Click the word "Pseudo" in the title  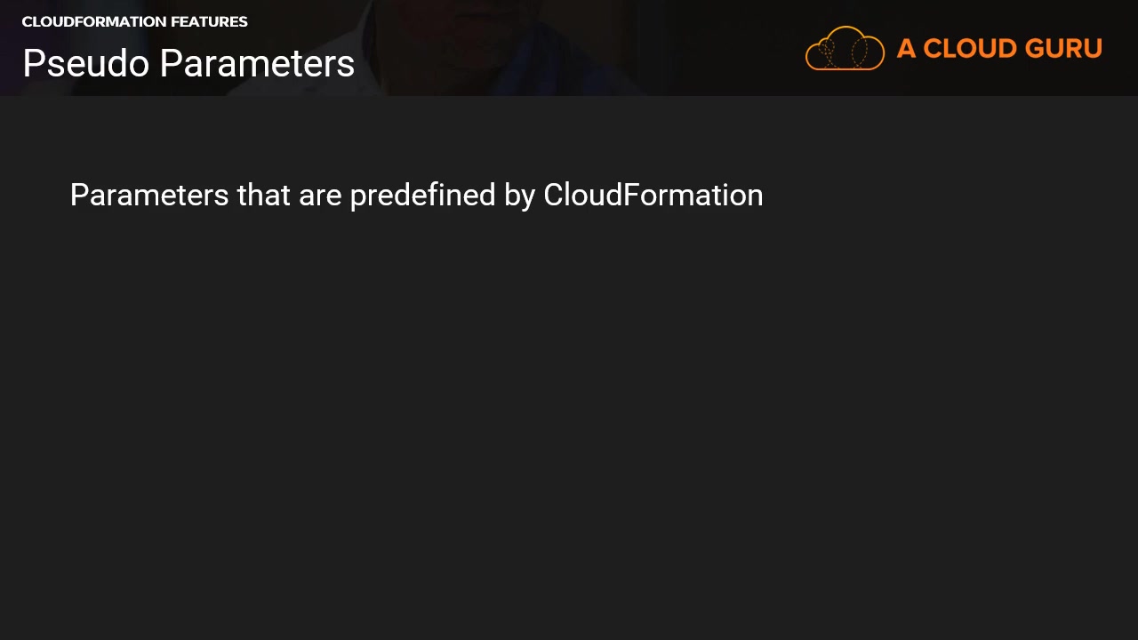[85, 63]
